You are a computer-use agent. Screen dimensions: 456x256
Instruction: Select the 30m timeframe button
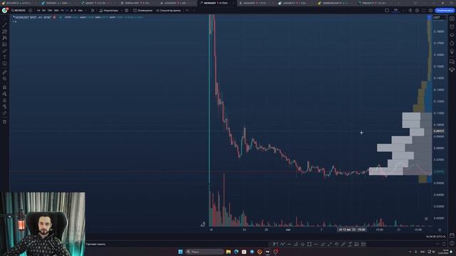[56, 11]
